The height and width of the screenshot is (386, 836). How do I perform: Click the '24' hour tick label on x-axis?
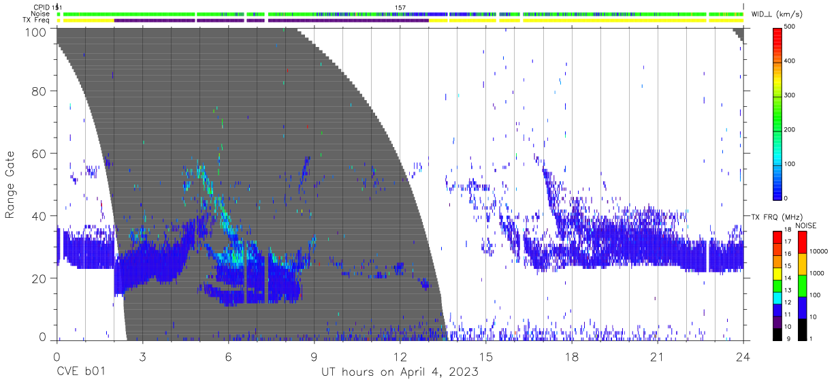tap(743, 357)
